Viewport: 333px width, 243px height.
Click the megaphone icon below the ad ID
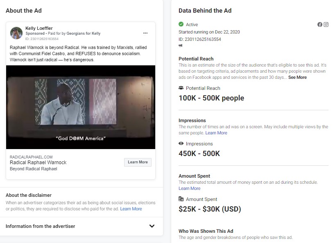point(181,45)
